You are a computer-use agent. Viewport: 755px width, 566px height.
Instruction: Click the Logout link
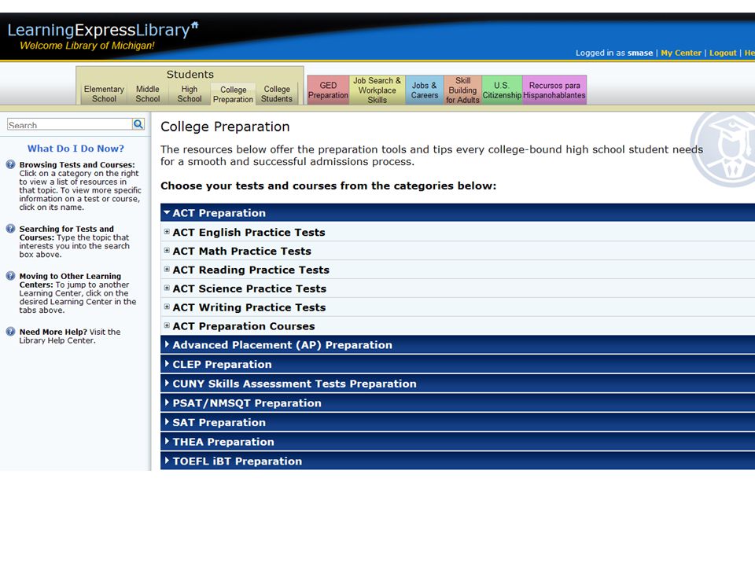(x=723, y=53)
